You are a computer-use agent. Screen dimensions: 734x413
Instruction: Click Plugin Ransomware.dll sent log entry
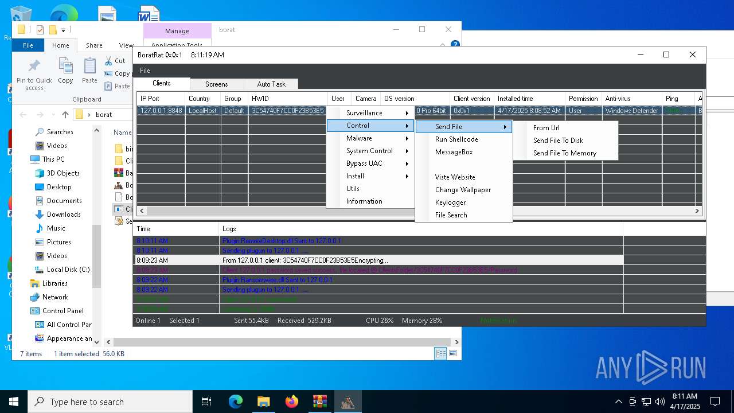pos(378,280)
